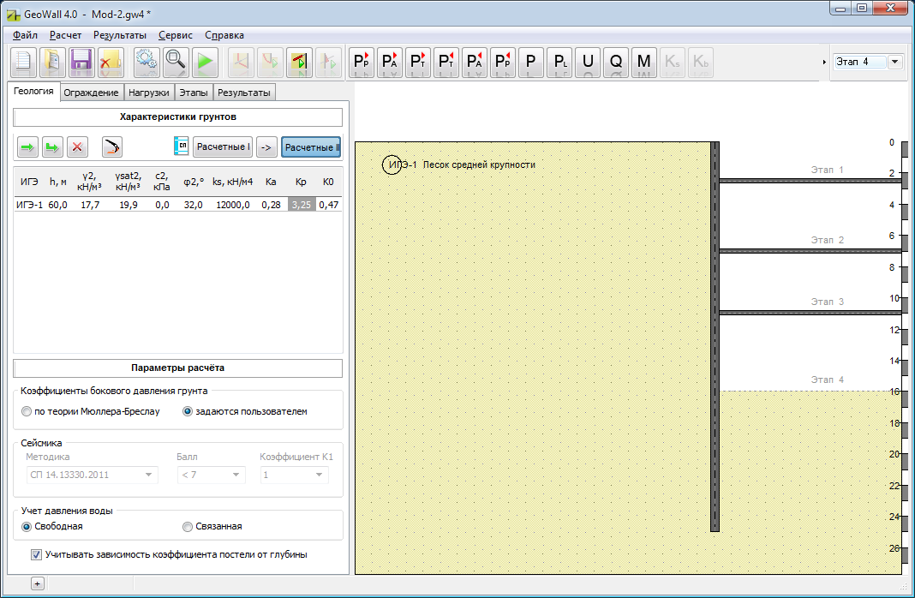
Task: Expand the seismic 'Балл' dropdown
Action: tap(211, 475)
